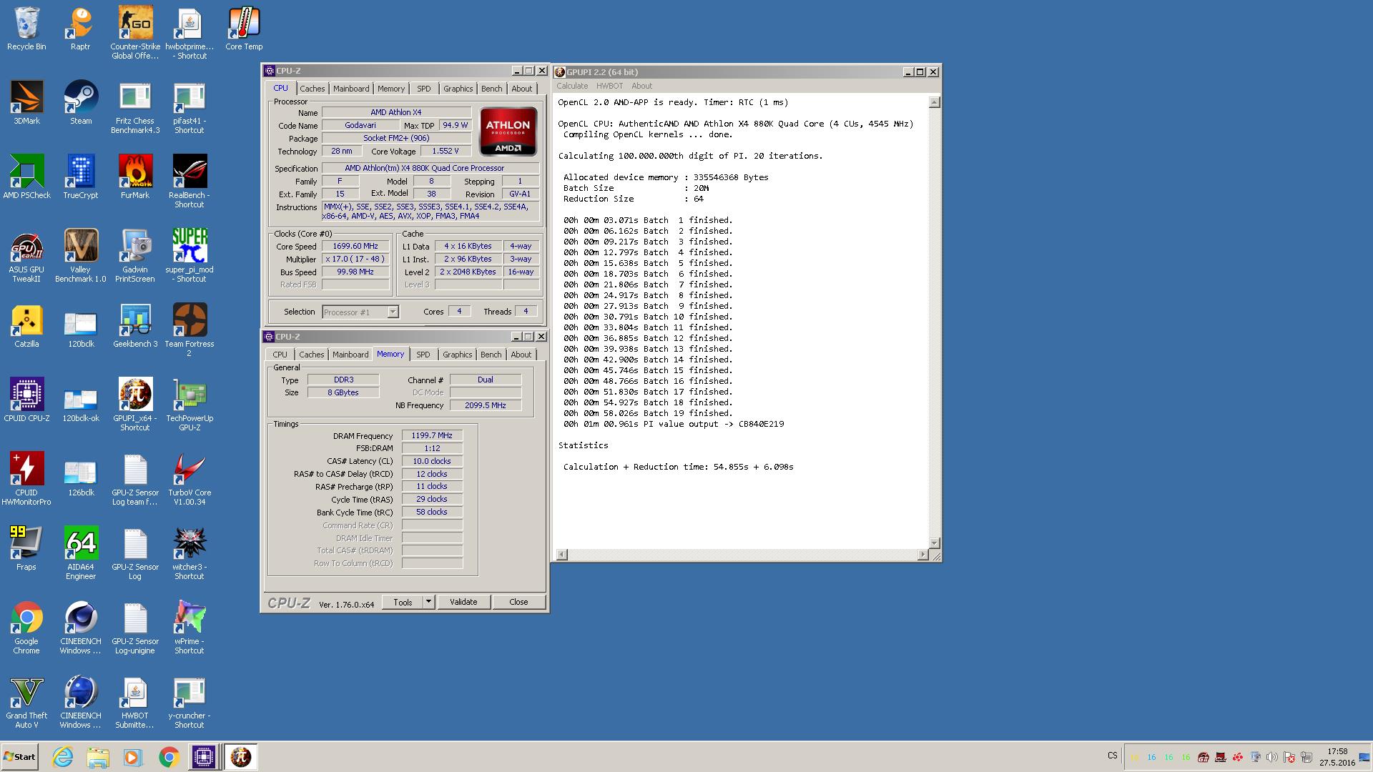This screenshot has width=1373, height=772.
Task: Click GPUPI vertical scrollbar down arrow
Action: 934,543
